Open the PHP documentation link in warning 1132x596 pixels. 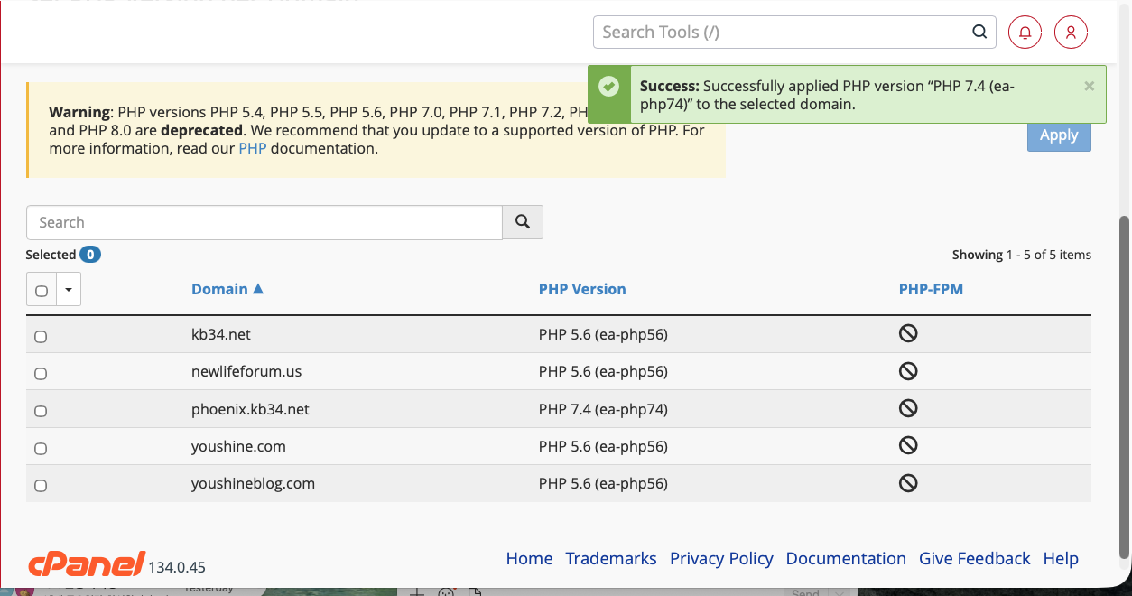pos(253,148)
